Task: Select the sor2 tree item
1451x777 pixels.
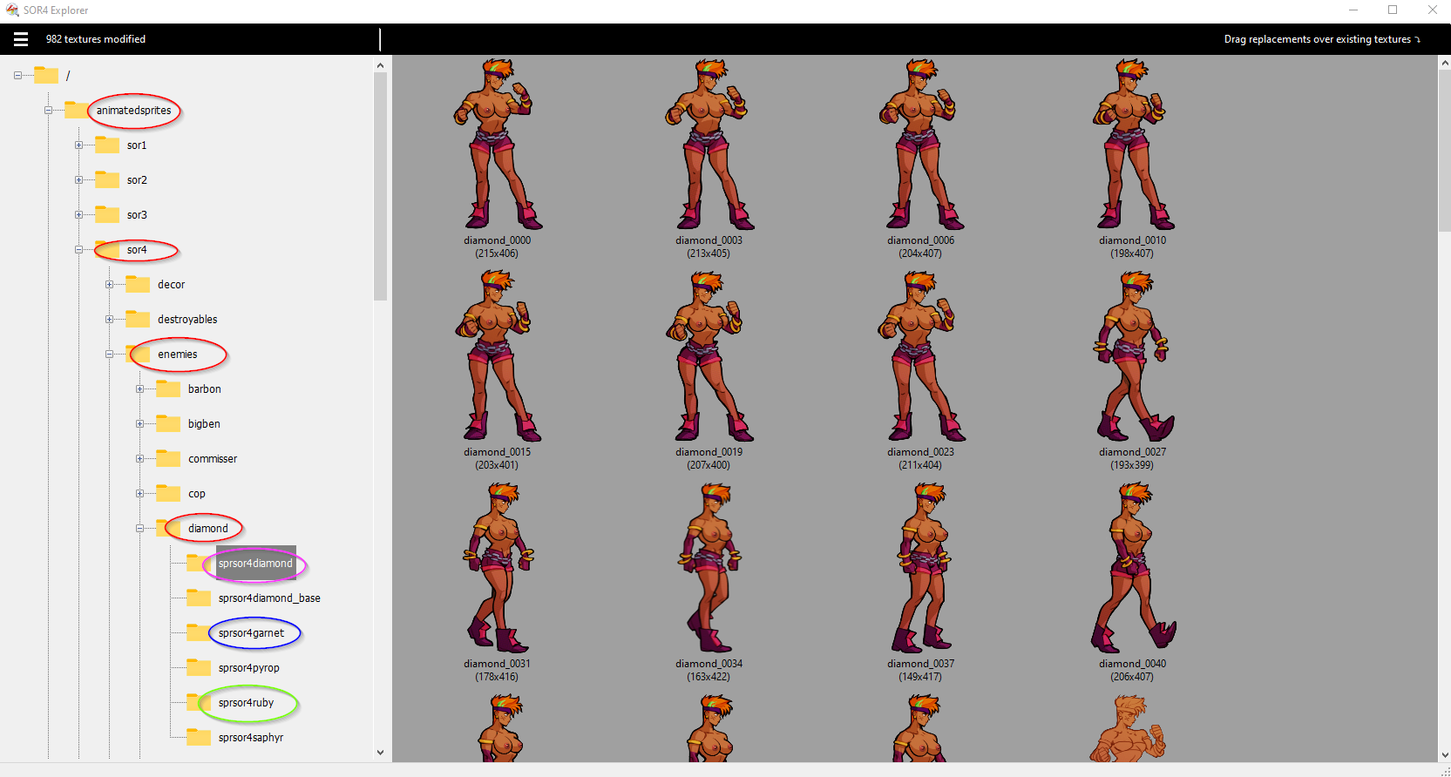Action: pos(137,180)
